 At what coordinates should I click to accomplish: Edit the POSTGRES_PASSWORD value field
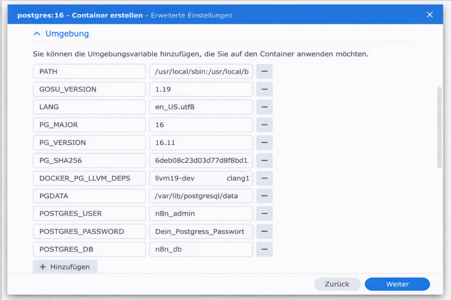[201, 231]
